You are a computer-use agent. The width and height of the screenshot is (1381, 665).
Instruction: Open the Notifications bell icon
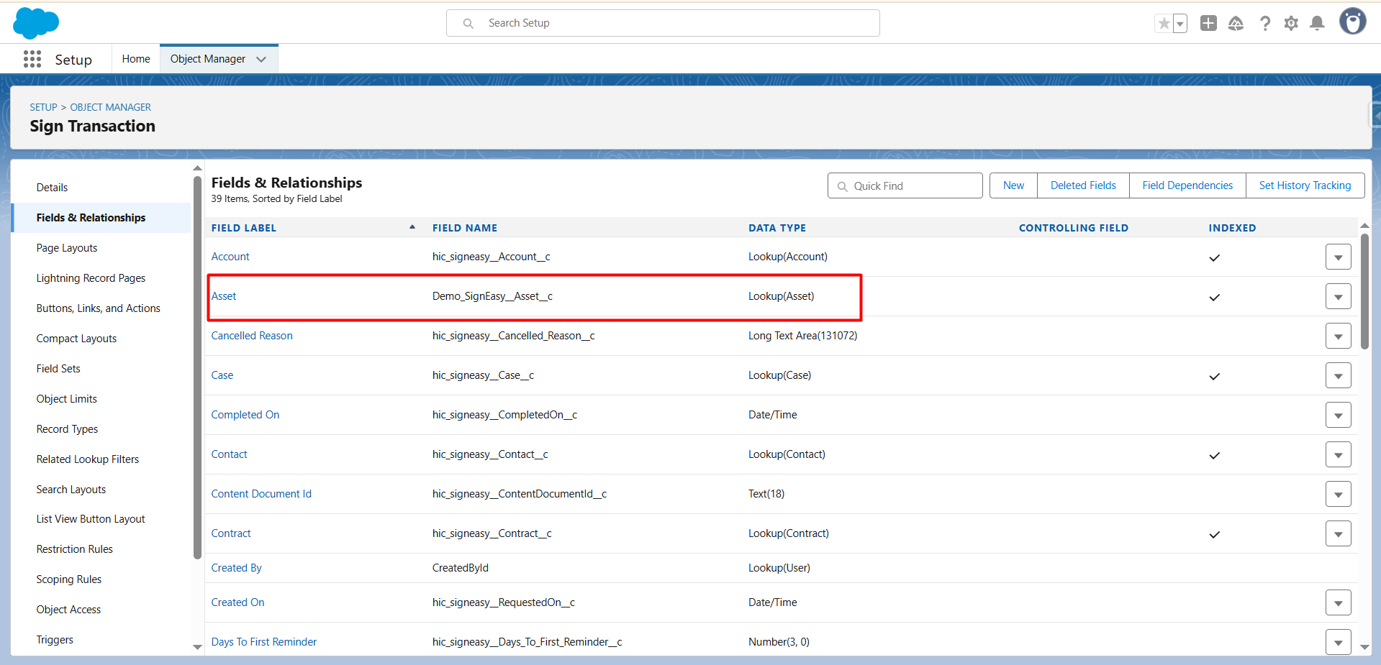tap(1317, 24)
